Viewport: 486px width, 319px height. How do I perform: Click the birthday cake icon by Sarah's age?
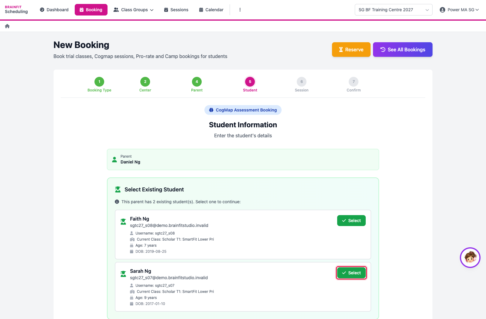coord(132,298)
